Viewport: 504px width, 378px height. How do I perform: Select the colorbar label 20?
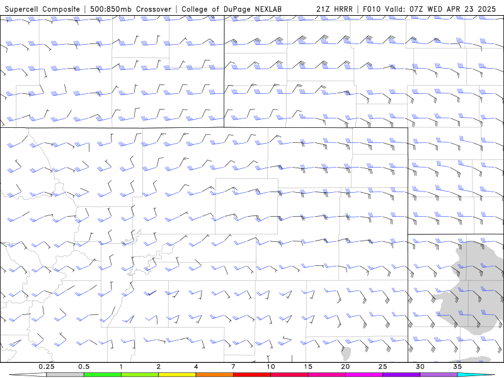coord(345,367)
